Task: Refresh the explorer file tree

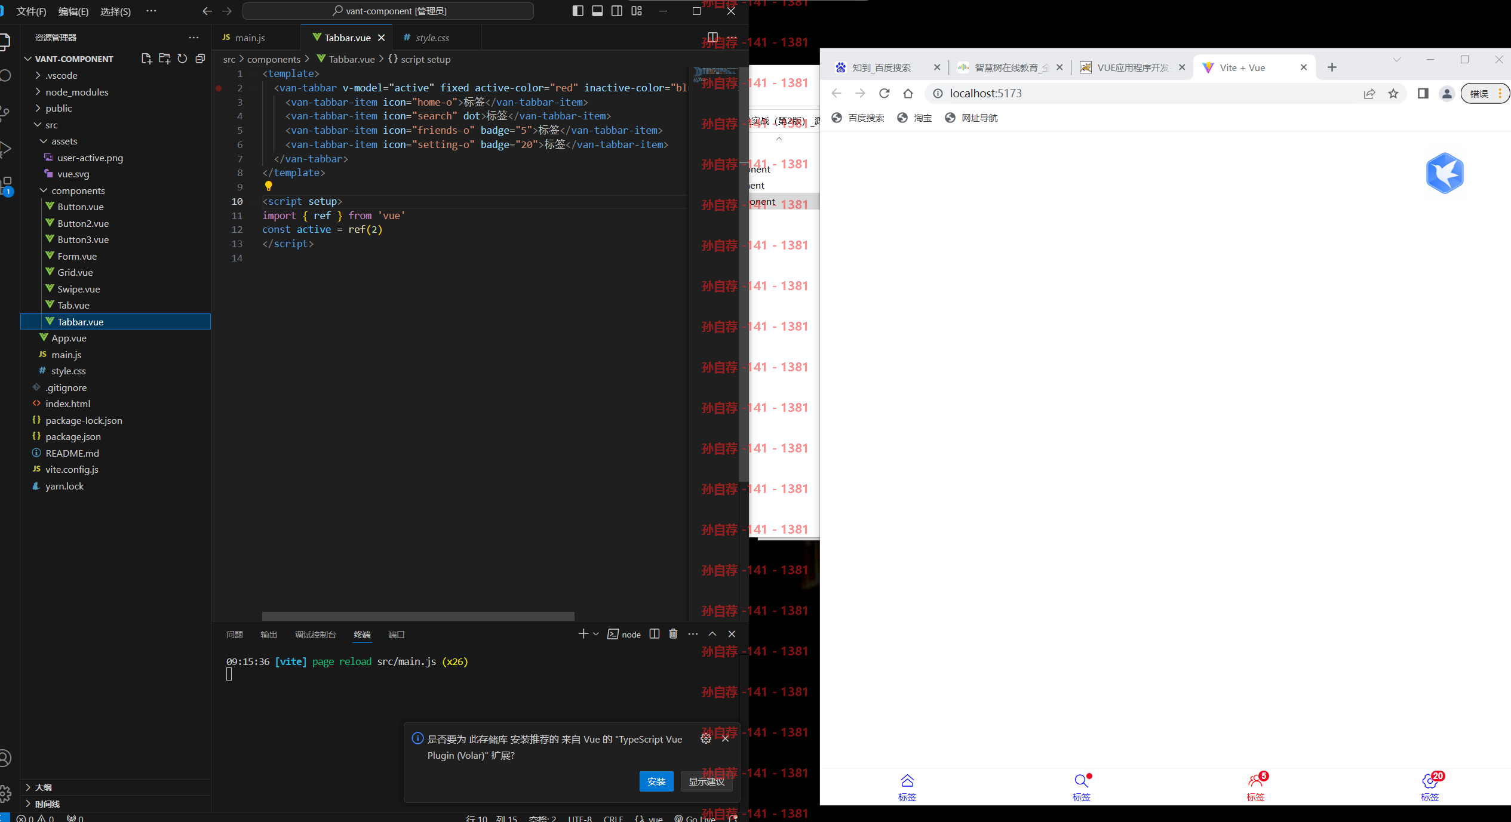Action: [182, 59]
